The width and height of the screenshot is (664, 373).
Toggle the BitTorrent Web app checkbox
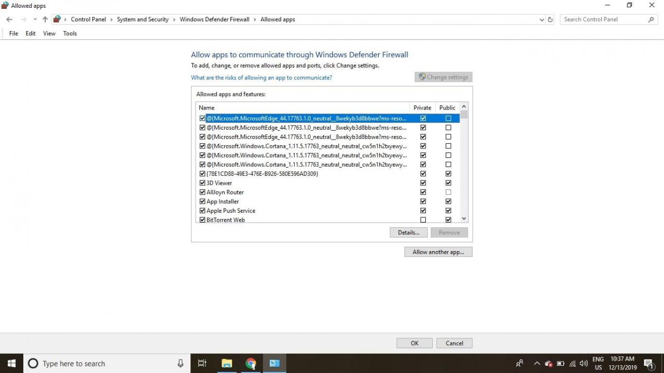202,220
